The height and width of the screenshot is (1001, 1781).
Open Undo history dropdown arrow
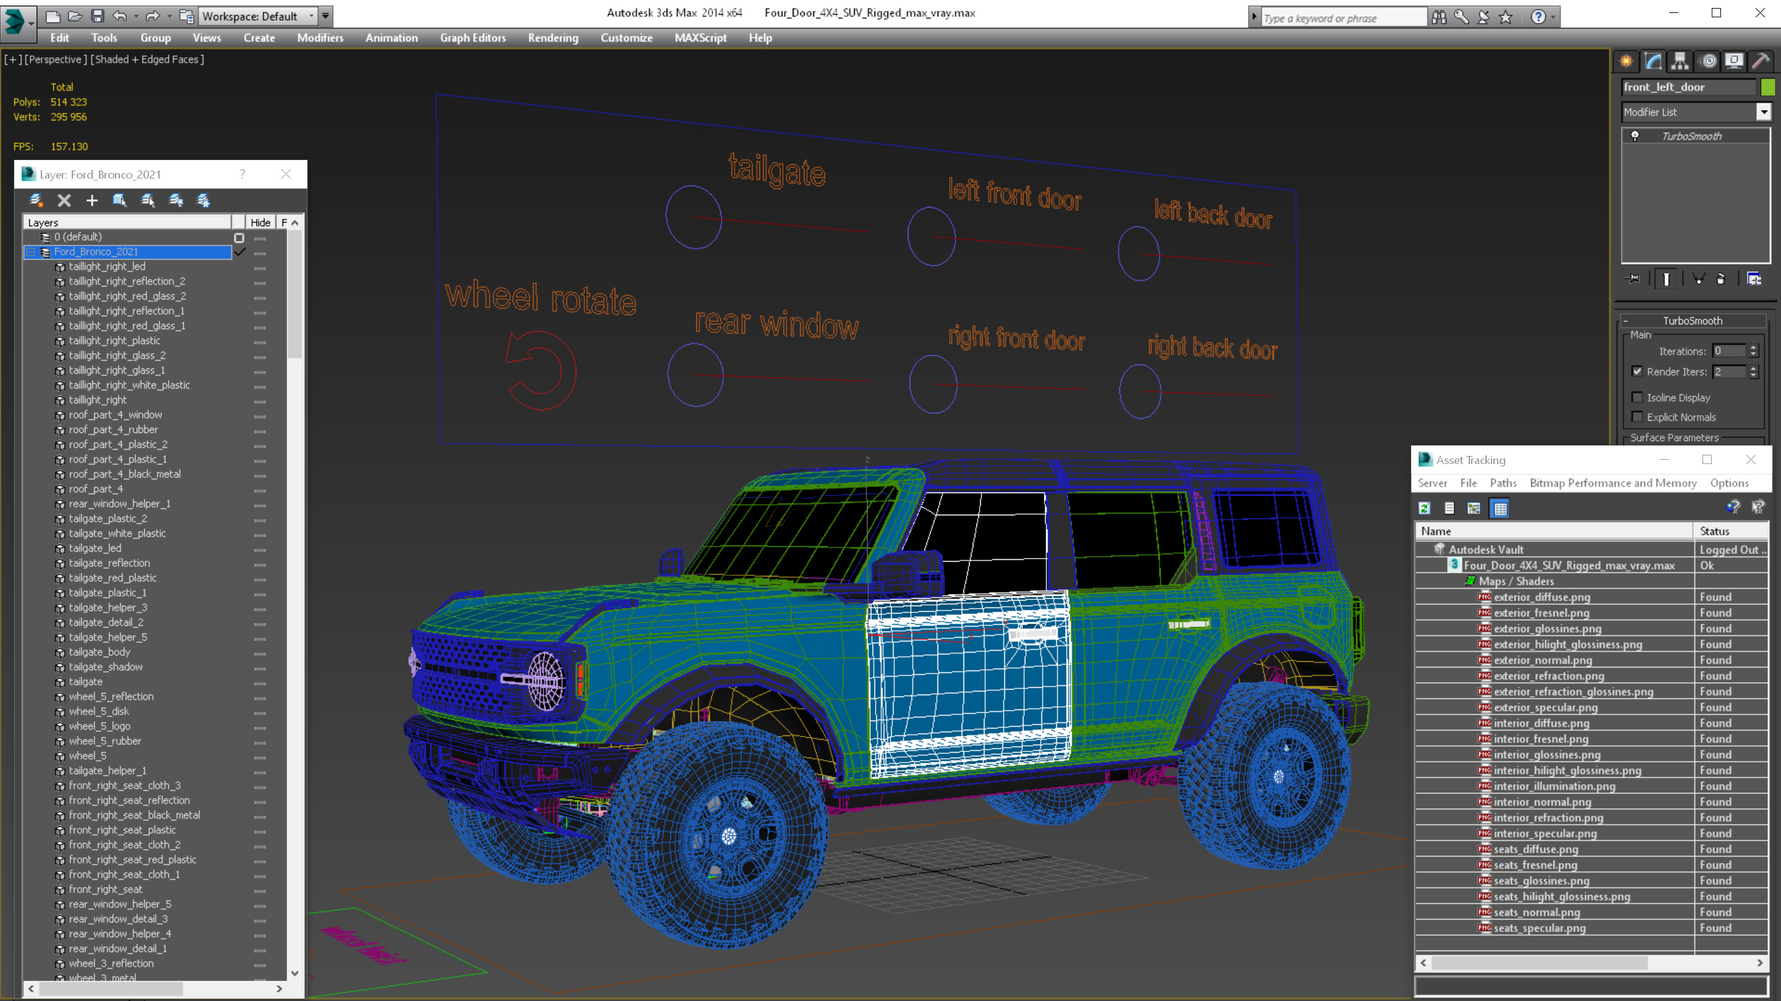pos(135,16)
